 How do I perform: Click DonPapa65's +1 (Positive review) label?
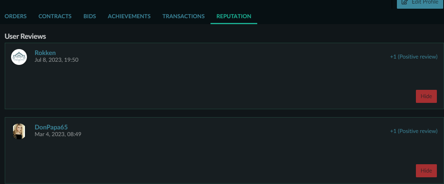(x=414, y=131)
